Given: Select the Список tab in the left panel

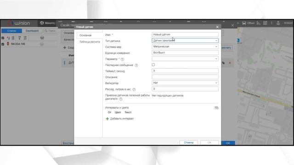Looking at the screenshot, I should click(11, 31).
